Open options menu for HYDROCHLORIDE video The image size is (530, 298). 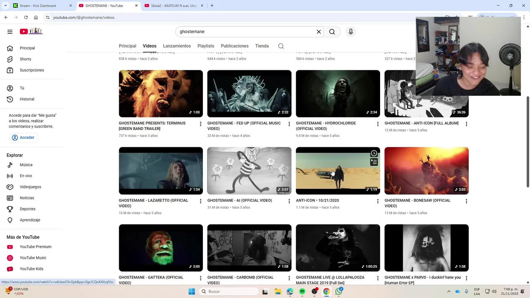coord(378,124)
